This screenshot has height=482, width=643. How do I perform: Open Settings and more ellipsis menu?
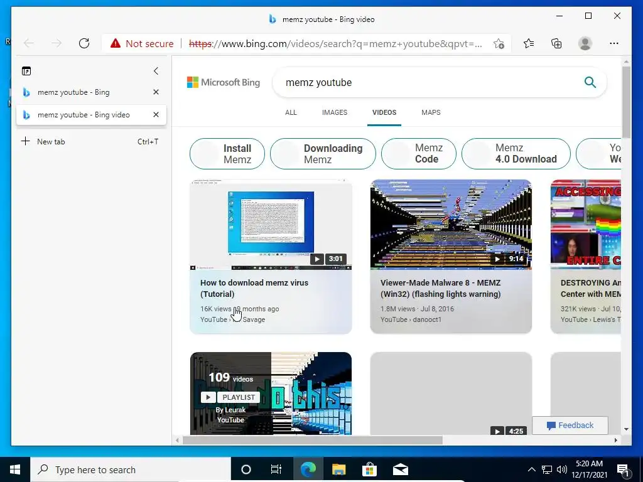[614, 43]
